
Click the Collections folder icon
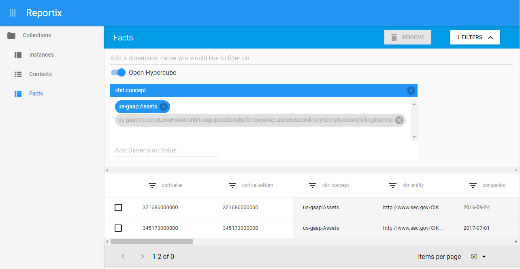tap(11, 36)
